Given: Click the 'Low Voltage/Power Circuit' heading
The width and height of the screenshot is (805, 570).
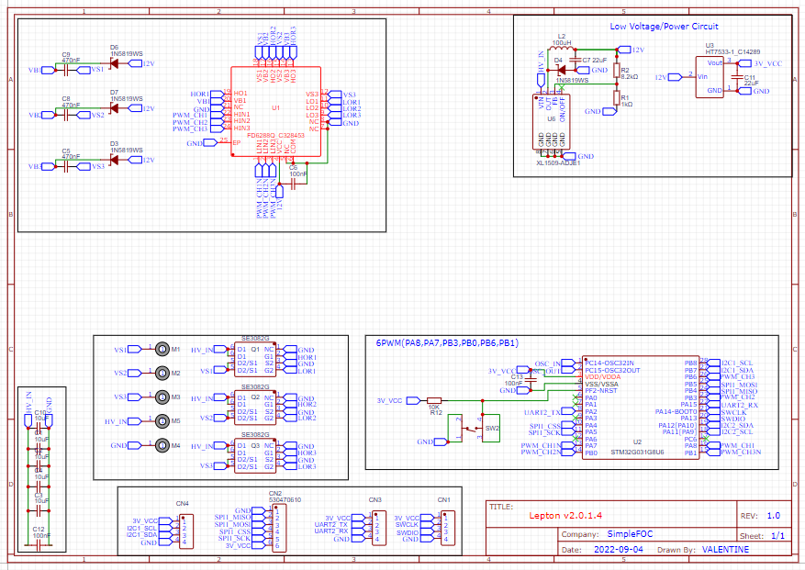Looking at the screenshot, I should [664, 27].
